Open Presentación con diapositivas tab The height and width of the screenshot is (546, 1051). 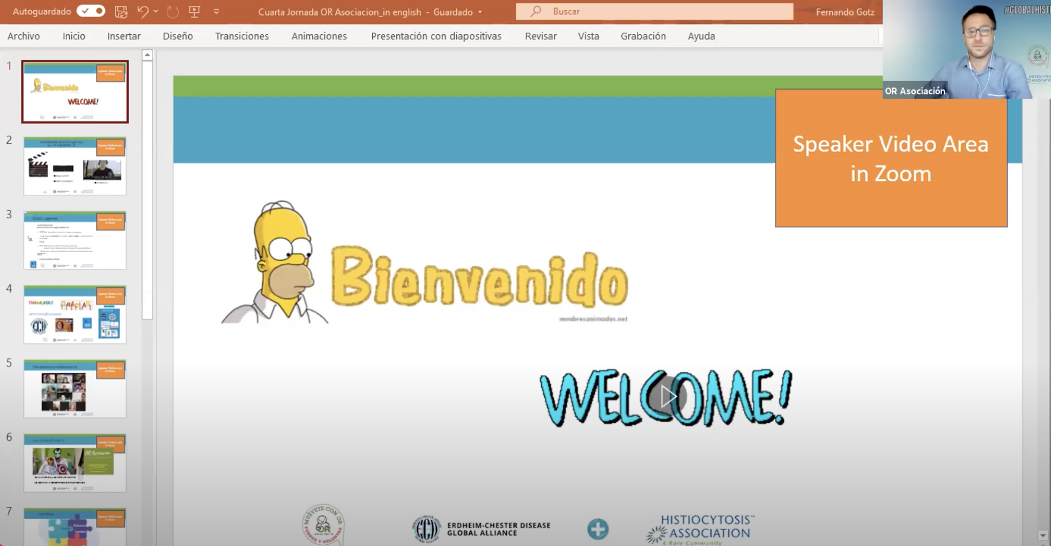(x=436, y=36)
